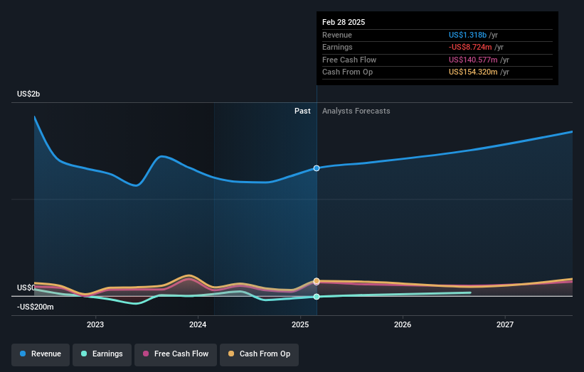Click the Revenue row label in tooltip
This screenshot has width=584, height=372.
pyautogui.click(x=337, y=35)
